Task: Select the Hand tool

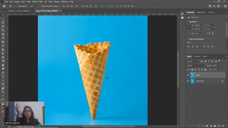Action: [x=3, y=88]
